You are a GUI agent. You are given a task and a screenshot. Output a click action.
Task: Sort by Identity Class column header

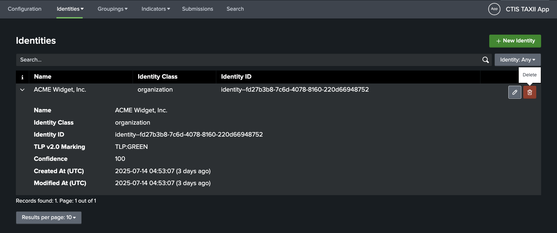158,77
